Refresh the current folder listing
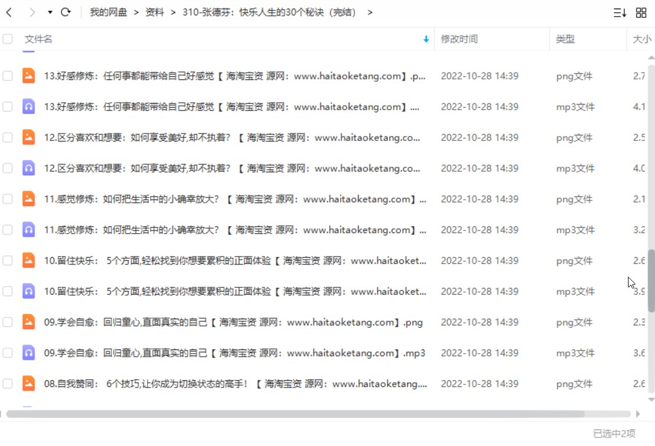The image size is (655, 446). [x=66, y=12]
